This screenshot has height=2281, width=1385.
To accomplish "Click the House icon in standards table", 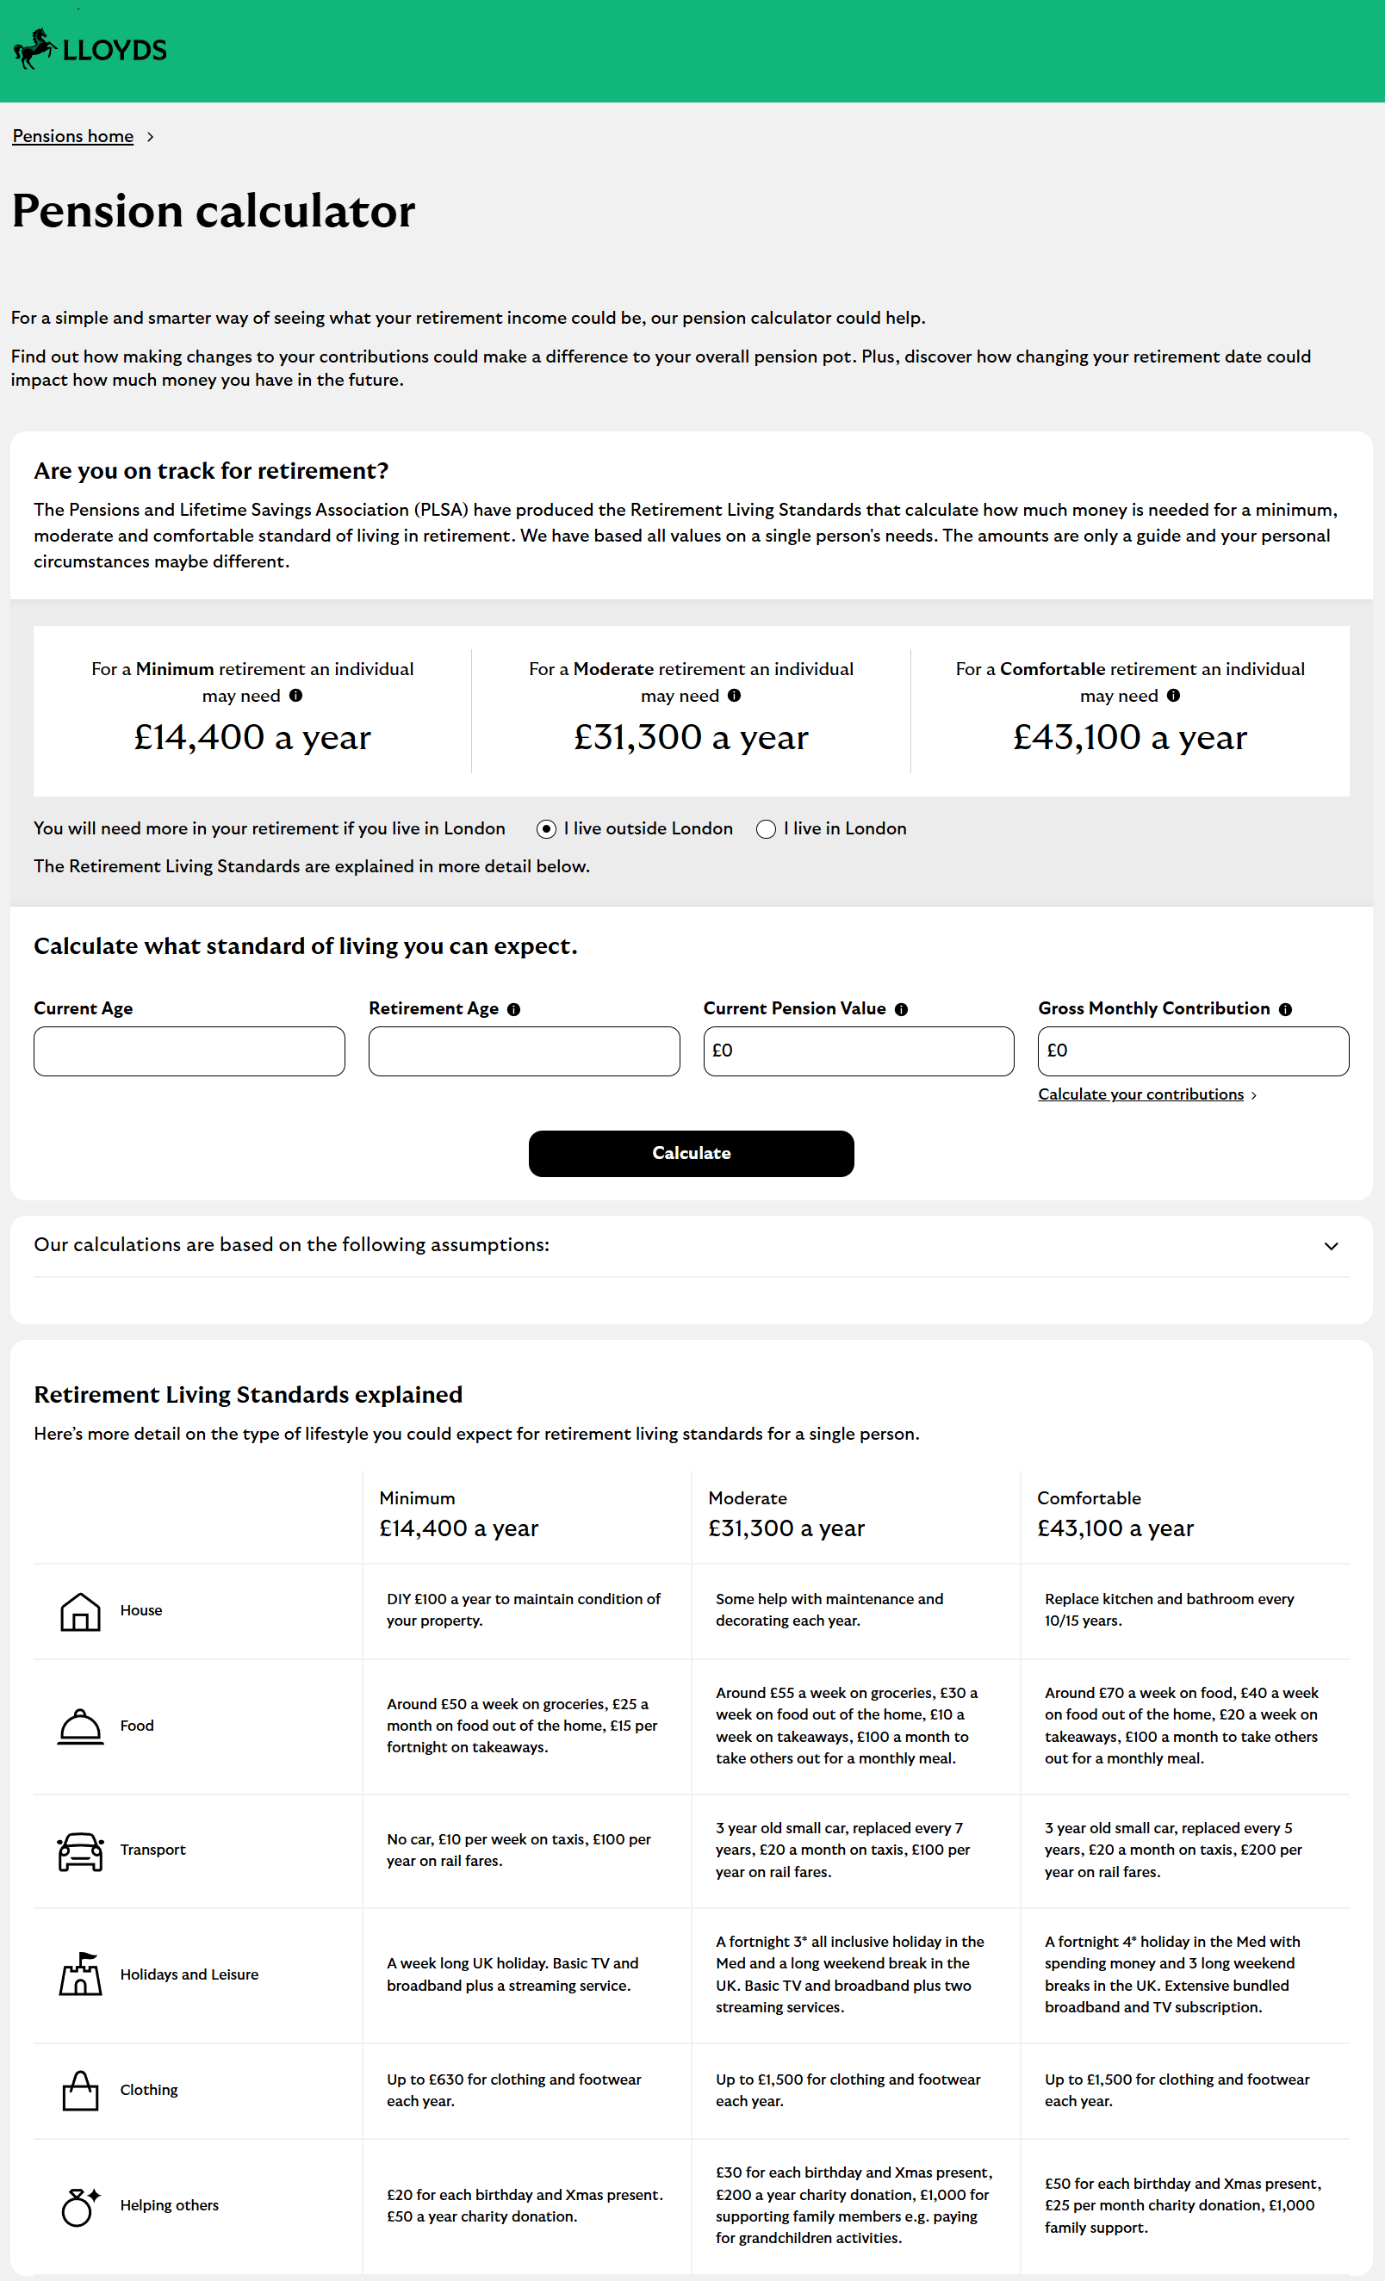I will point(81,1611).
